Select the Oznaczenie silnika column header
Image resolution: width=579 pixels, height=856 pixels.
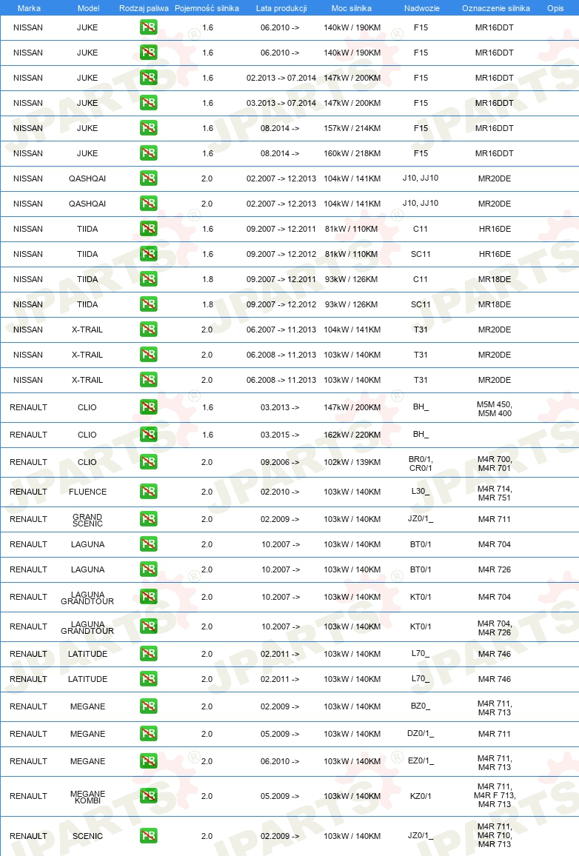[495, 8]
